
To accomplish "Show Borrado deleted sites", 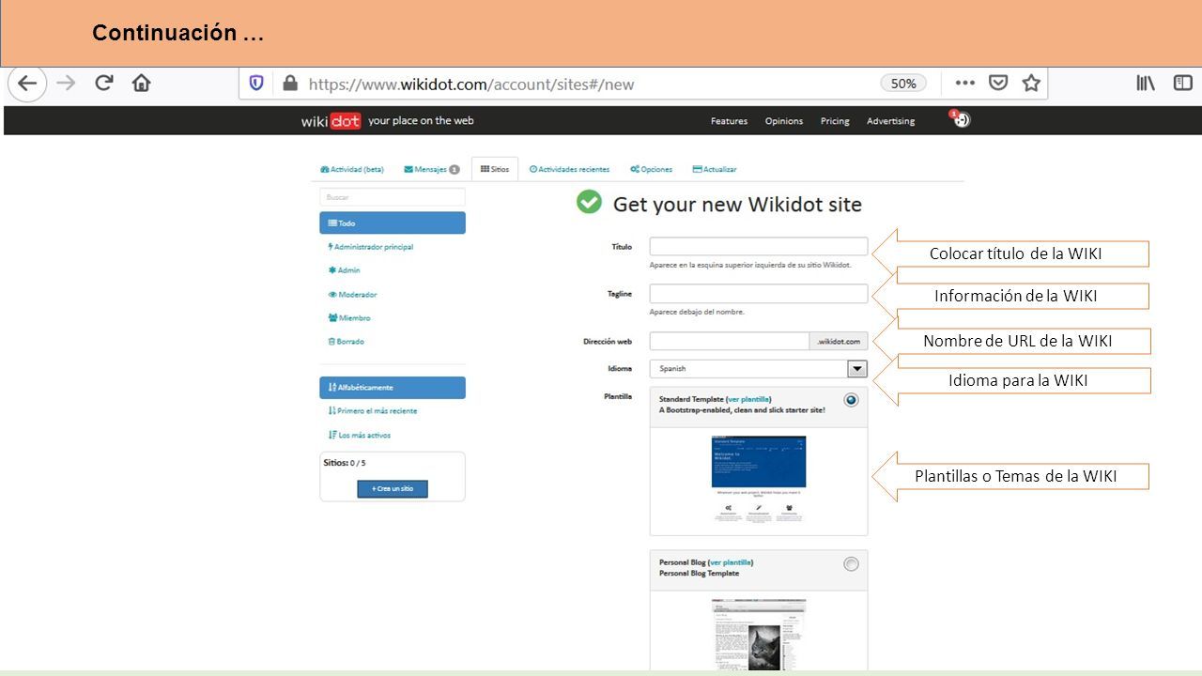I will pos(347,342).
